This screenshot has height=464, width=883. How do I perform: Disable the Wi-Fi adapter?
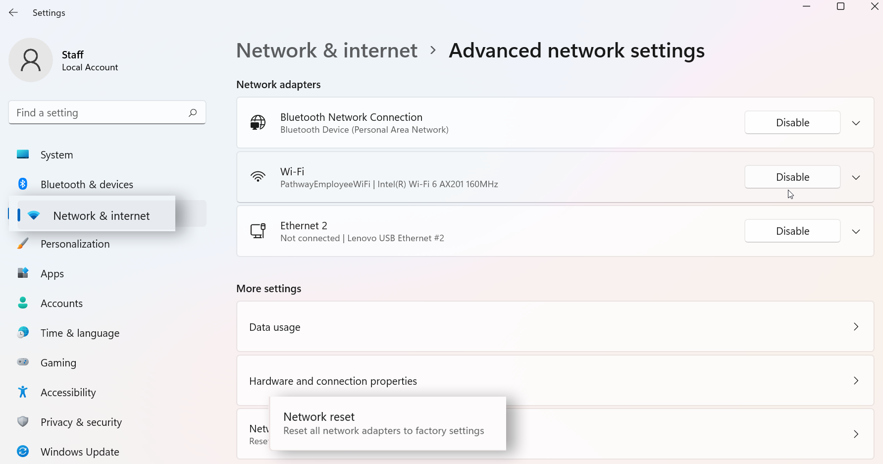coord(792,177)
